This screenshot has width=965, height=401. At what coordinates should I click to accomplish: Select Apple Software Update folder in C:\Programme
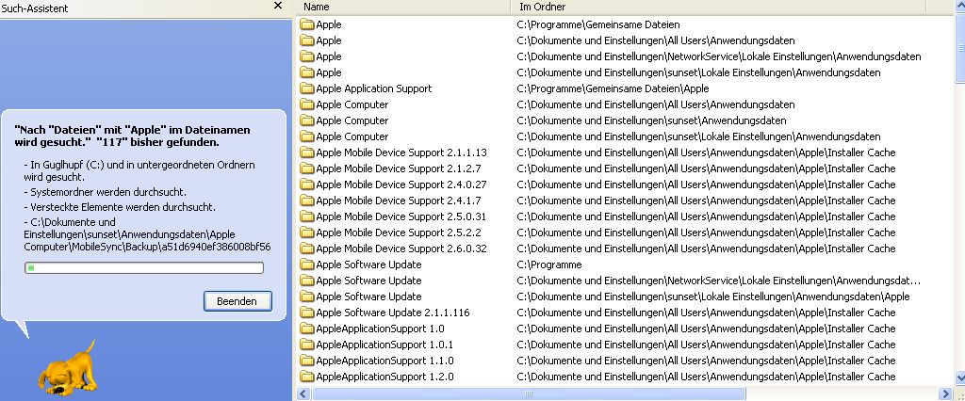point(368,265)
